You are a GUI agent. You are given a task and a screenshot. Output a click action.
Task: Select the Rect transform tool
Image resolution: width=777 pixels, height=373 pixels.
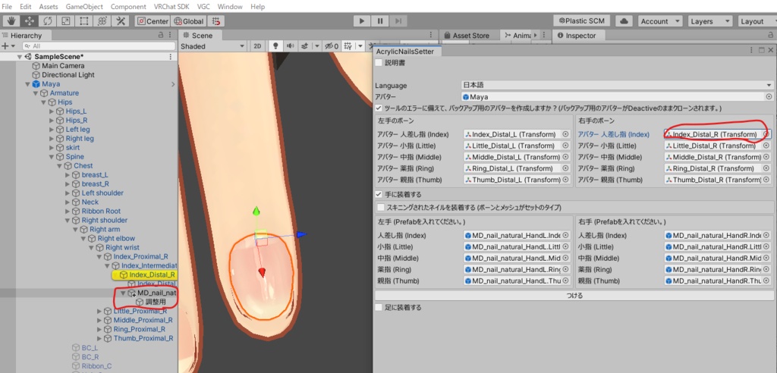tap(84, 21)
